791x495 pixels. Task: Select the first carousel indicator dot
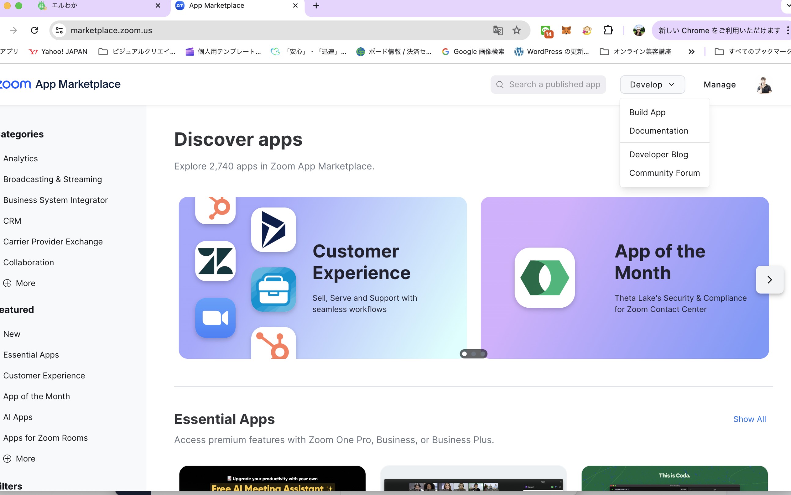(464, 354)
